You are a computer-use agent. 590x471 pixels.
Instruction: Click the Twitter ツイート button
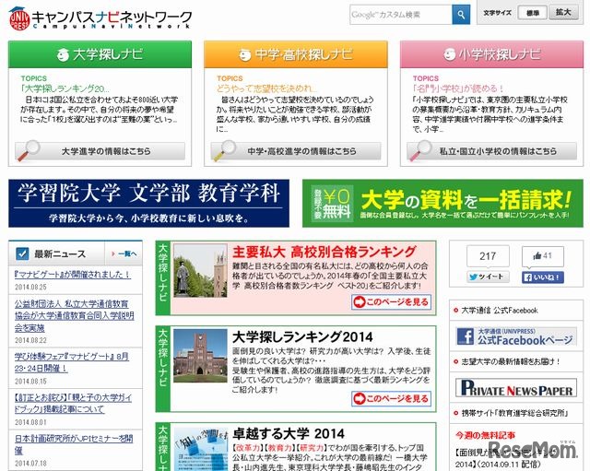click(x=488, y=277)
